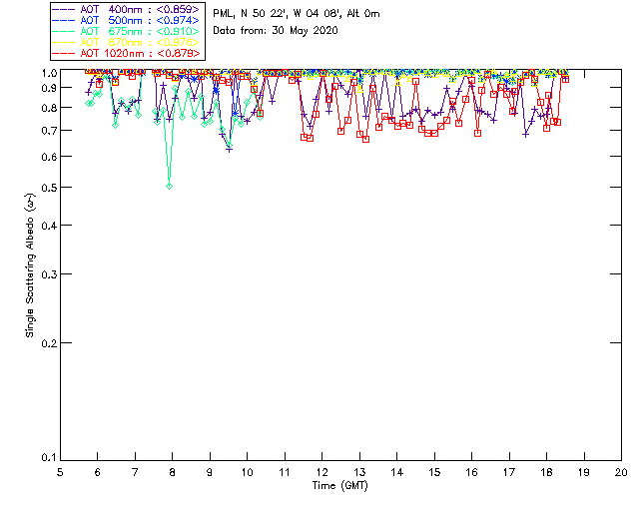Screen dimensions: 639x511
Task: Click the 0.5 y-axis tick label
Action: click(49, 188)
